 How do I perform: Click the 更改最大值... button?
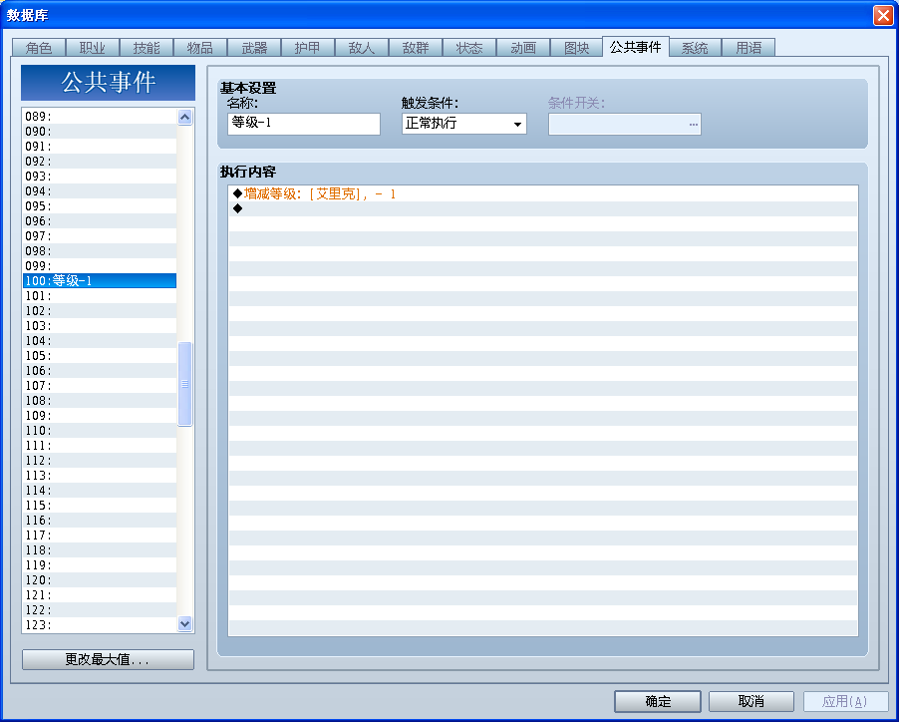pyautogui.click(x=108, y=659)
